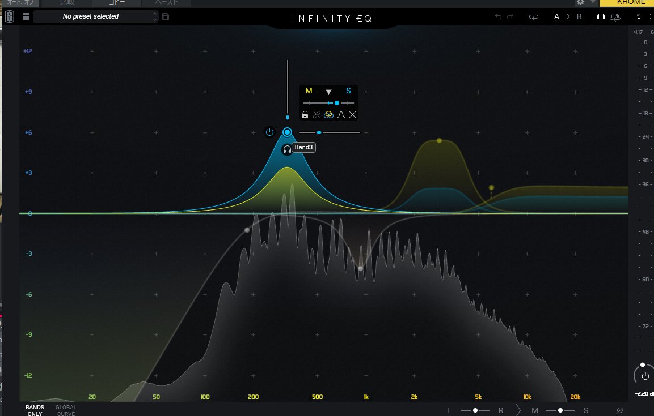Select the yellow shelf node near 6k
Screen dimensions: 654x416
tap(491, 188)
